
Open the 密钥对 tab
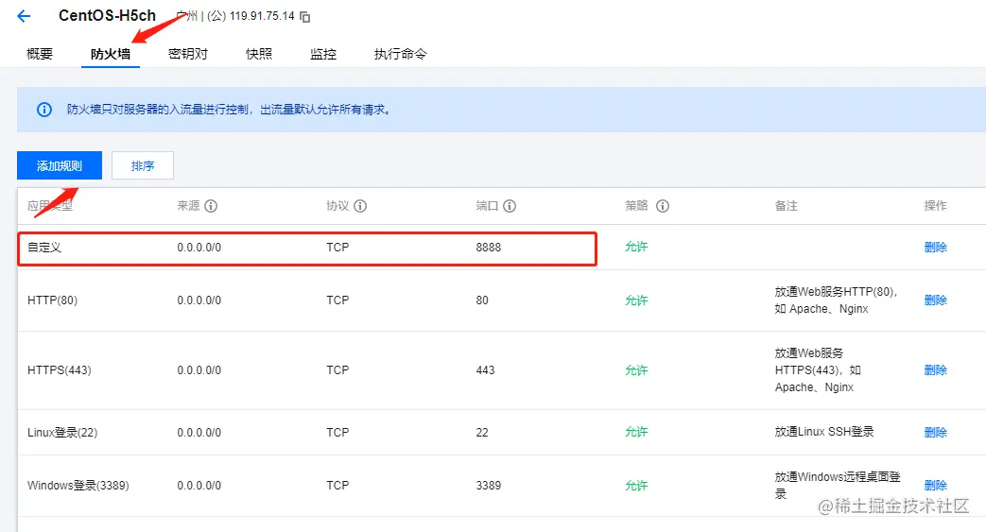click(x=188, y=54)
